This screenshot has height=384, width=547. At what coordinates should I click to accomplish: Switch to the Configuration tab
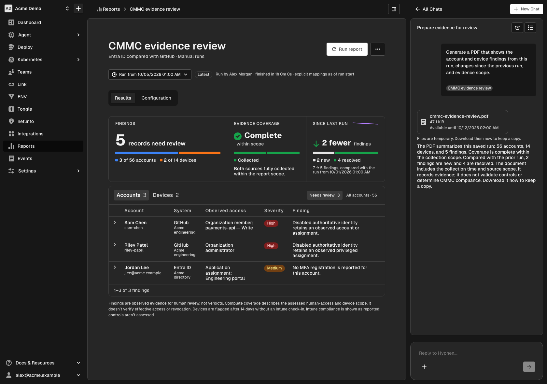click(156, 98)
